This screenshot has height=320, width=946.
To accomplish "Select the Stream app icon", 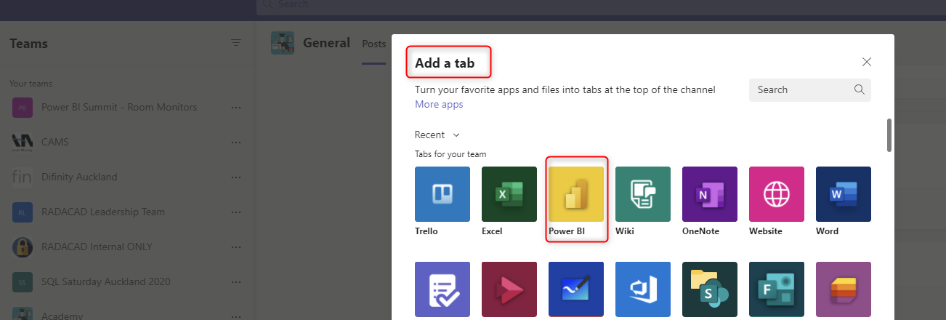I will coord(509,289).
